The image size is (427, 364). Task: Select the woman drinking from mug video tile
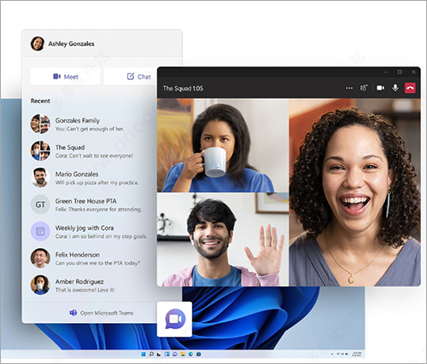223,146
